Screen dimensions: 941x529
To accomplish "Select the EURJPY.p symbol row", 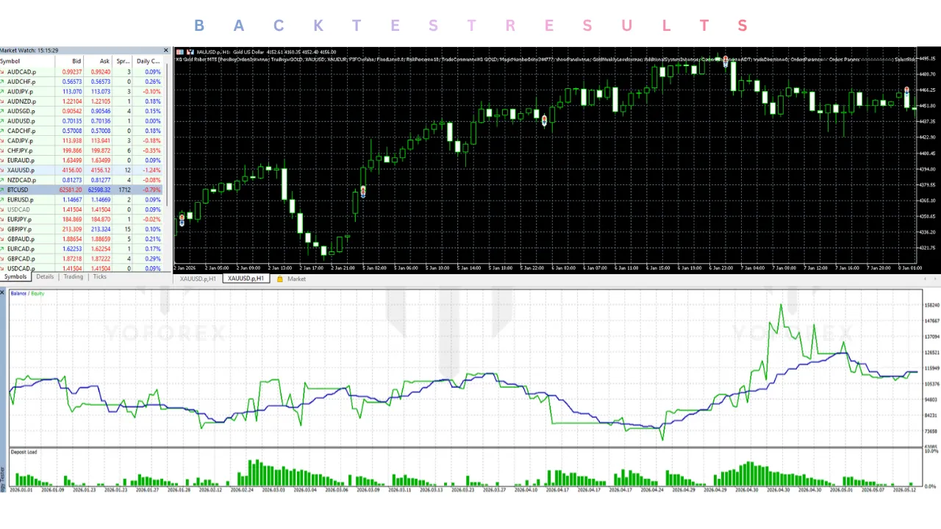I will (x=82, y=219).
